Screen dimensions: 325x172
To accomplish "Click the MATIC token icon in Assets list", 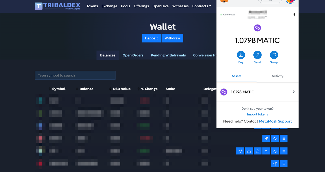I will tap(224, 92).
